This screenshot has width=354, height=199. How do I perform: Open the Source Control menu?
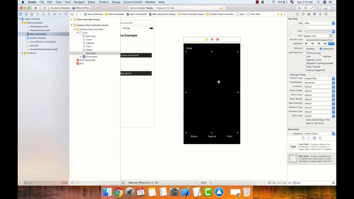(x=133, y=2)
